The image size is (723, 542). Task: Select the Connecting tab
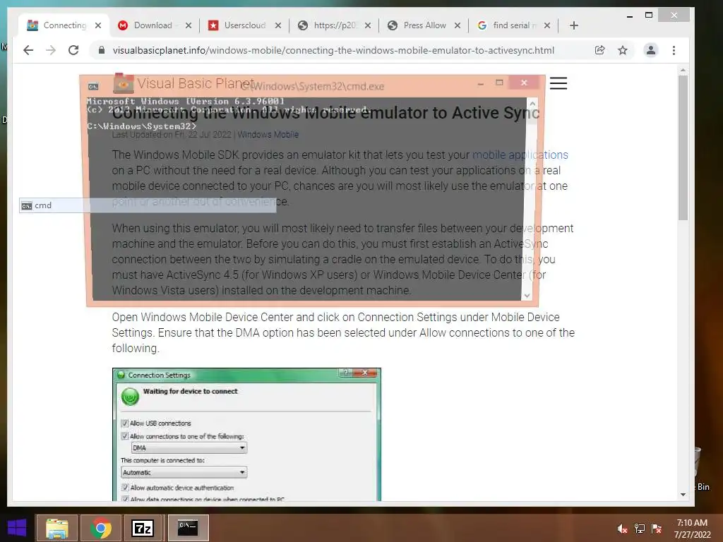(x=62, y=25)
